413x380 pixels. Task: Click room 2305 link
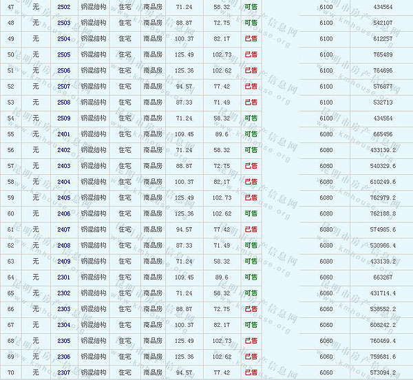tap(63, 341)
